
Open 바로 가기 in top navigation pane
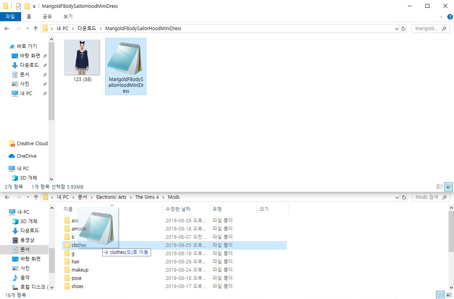pos(27,46)
